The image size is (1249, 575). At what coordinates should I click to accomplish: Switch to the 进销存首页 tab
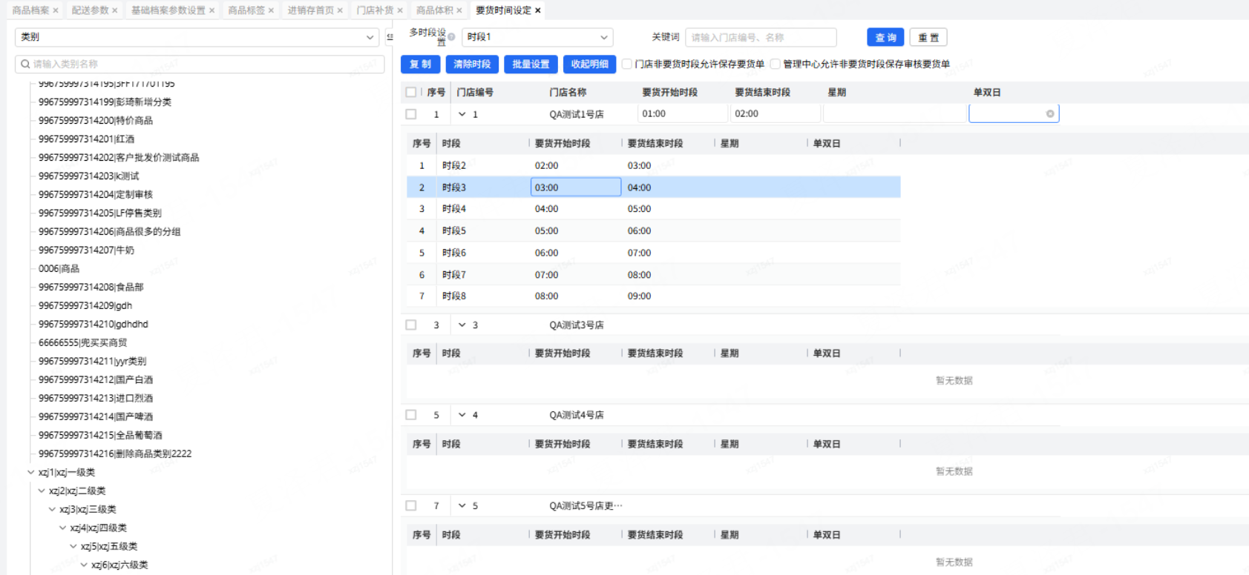309,10
